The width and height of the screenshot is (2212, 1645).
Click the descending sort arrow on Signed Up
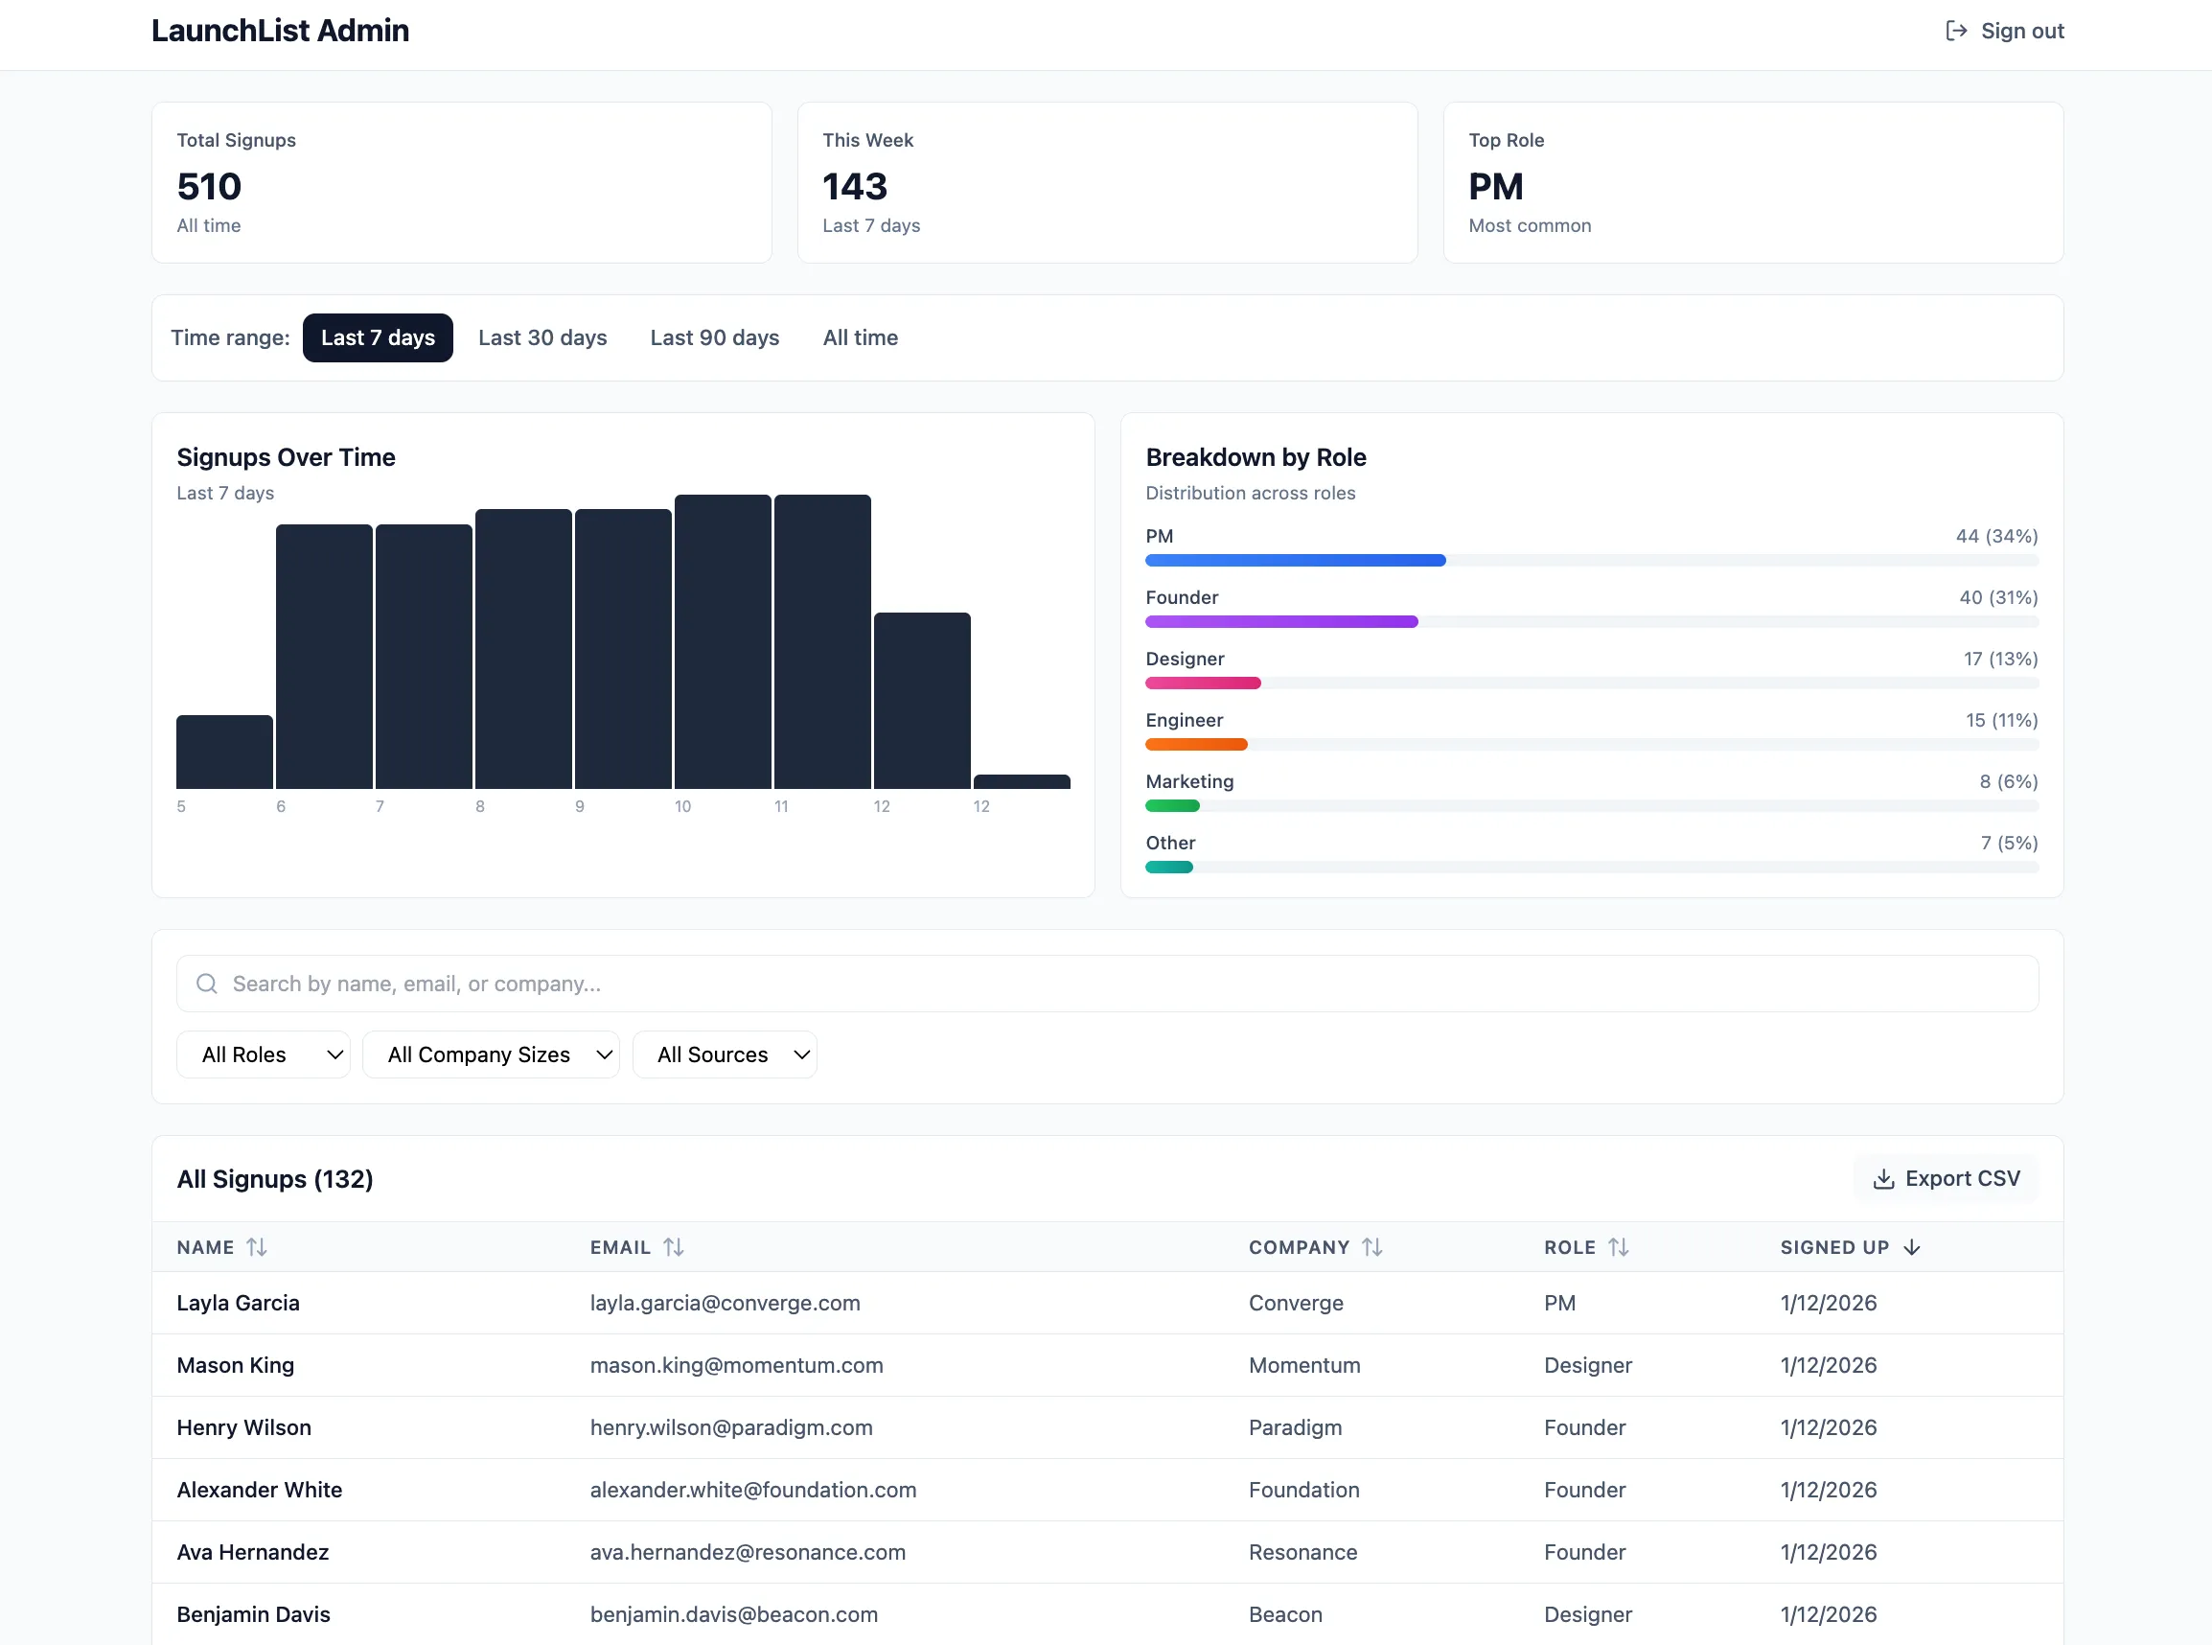1912,1247
